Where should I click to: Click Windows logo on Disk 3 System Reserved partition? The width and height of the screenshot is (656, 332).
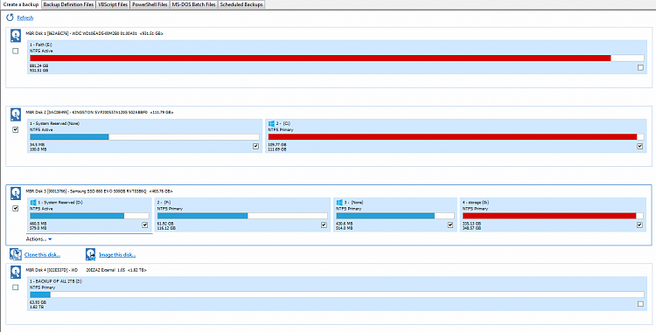point(33,203)
